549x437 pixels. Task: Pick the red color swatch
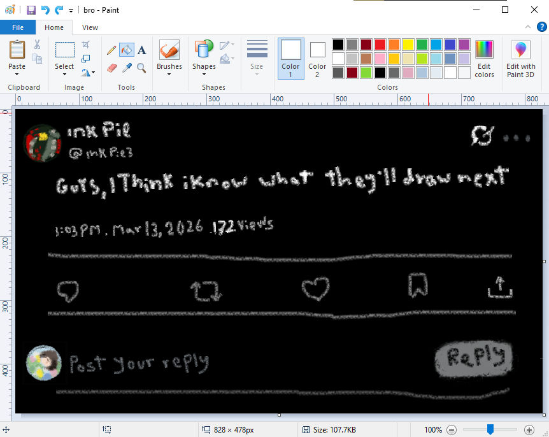(380, 45)
